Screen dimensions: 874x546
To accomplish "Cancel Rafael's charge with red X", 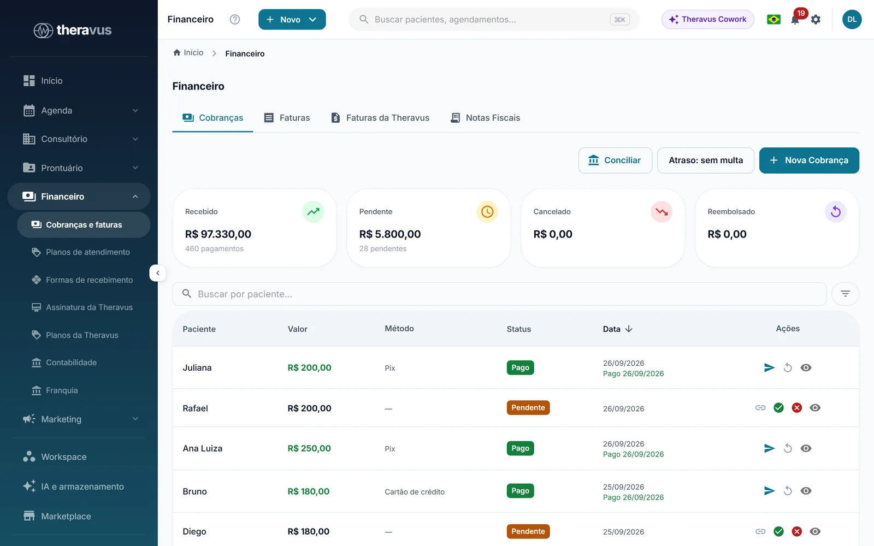I will click(x=797, y=408).
